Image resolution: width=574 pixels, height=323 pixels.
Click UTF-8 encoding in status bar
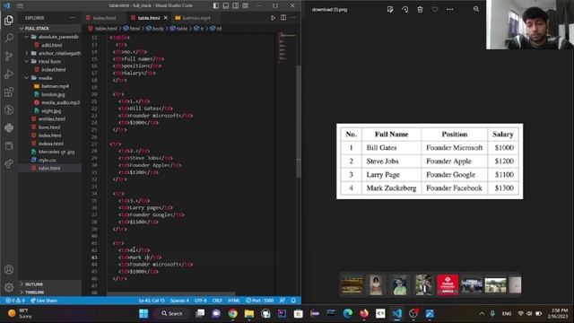click(x=200, y=301)
